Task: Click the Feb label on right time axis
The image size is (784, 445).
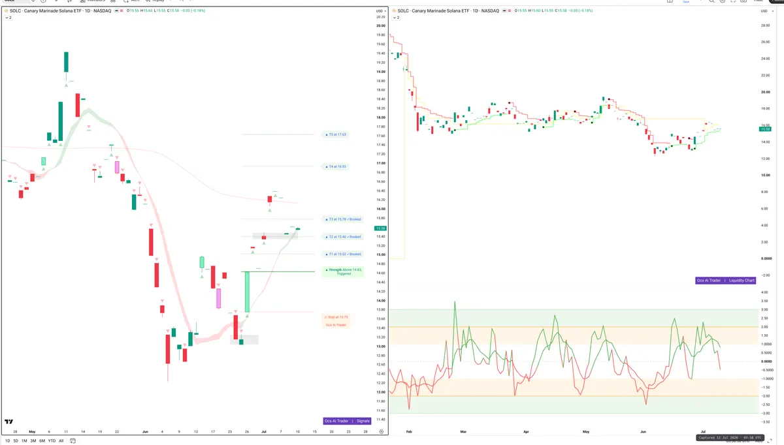Action: 408,432
